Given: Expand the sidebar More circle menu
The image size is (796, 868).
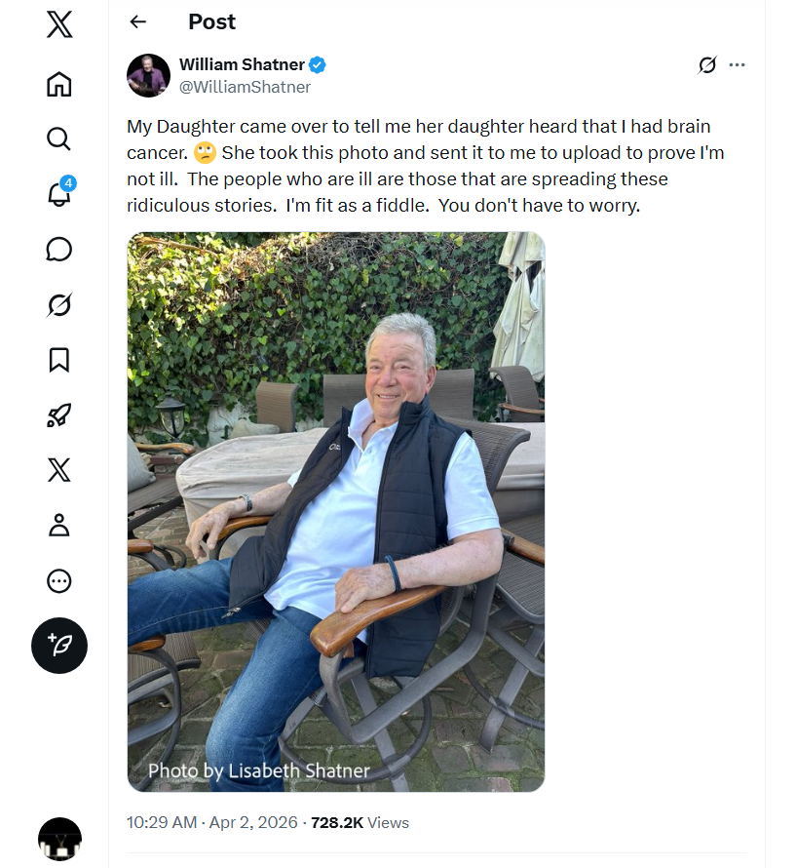Looking at the screenshot, I should click(x=59, y=581).
